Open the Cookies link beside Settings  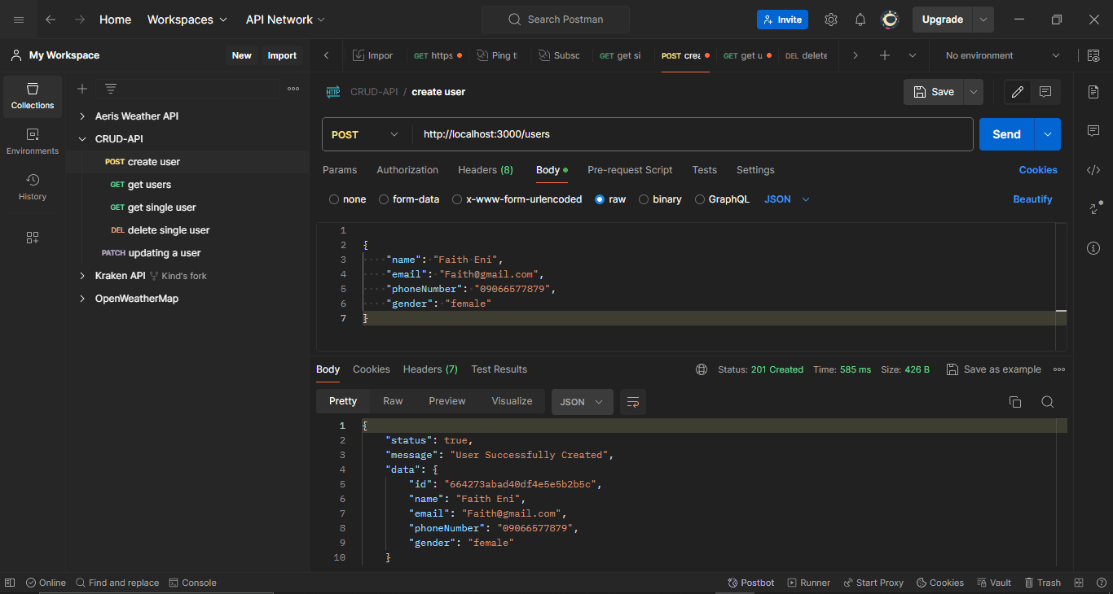[x=1038, y=170]
